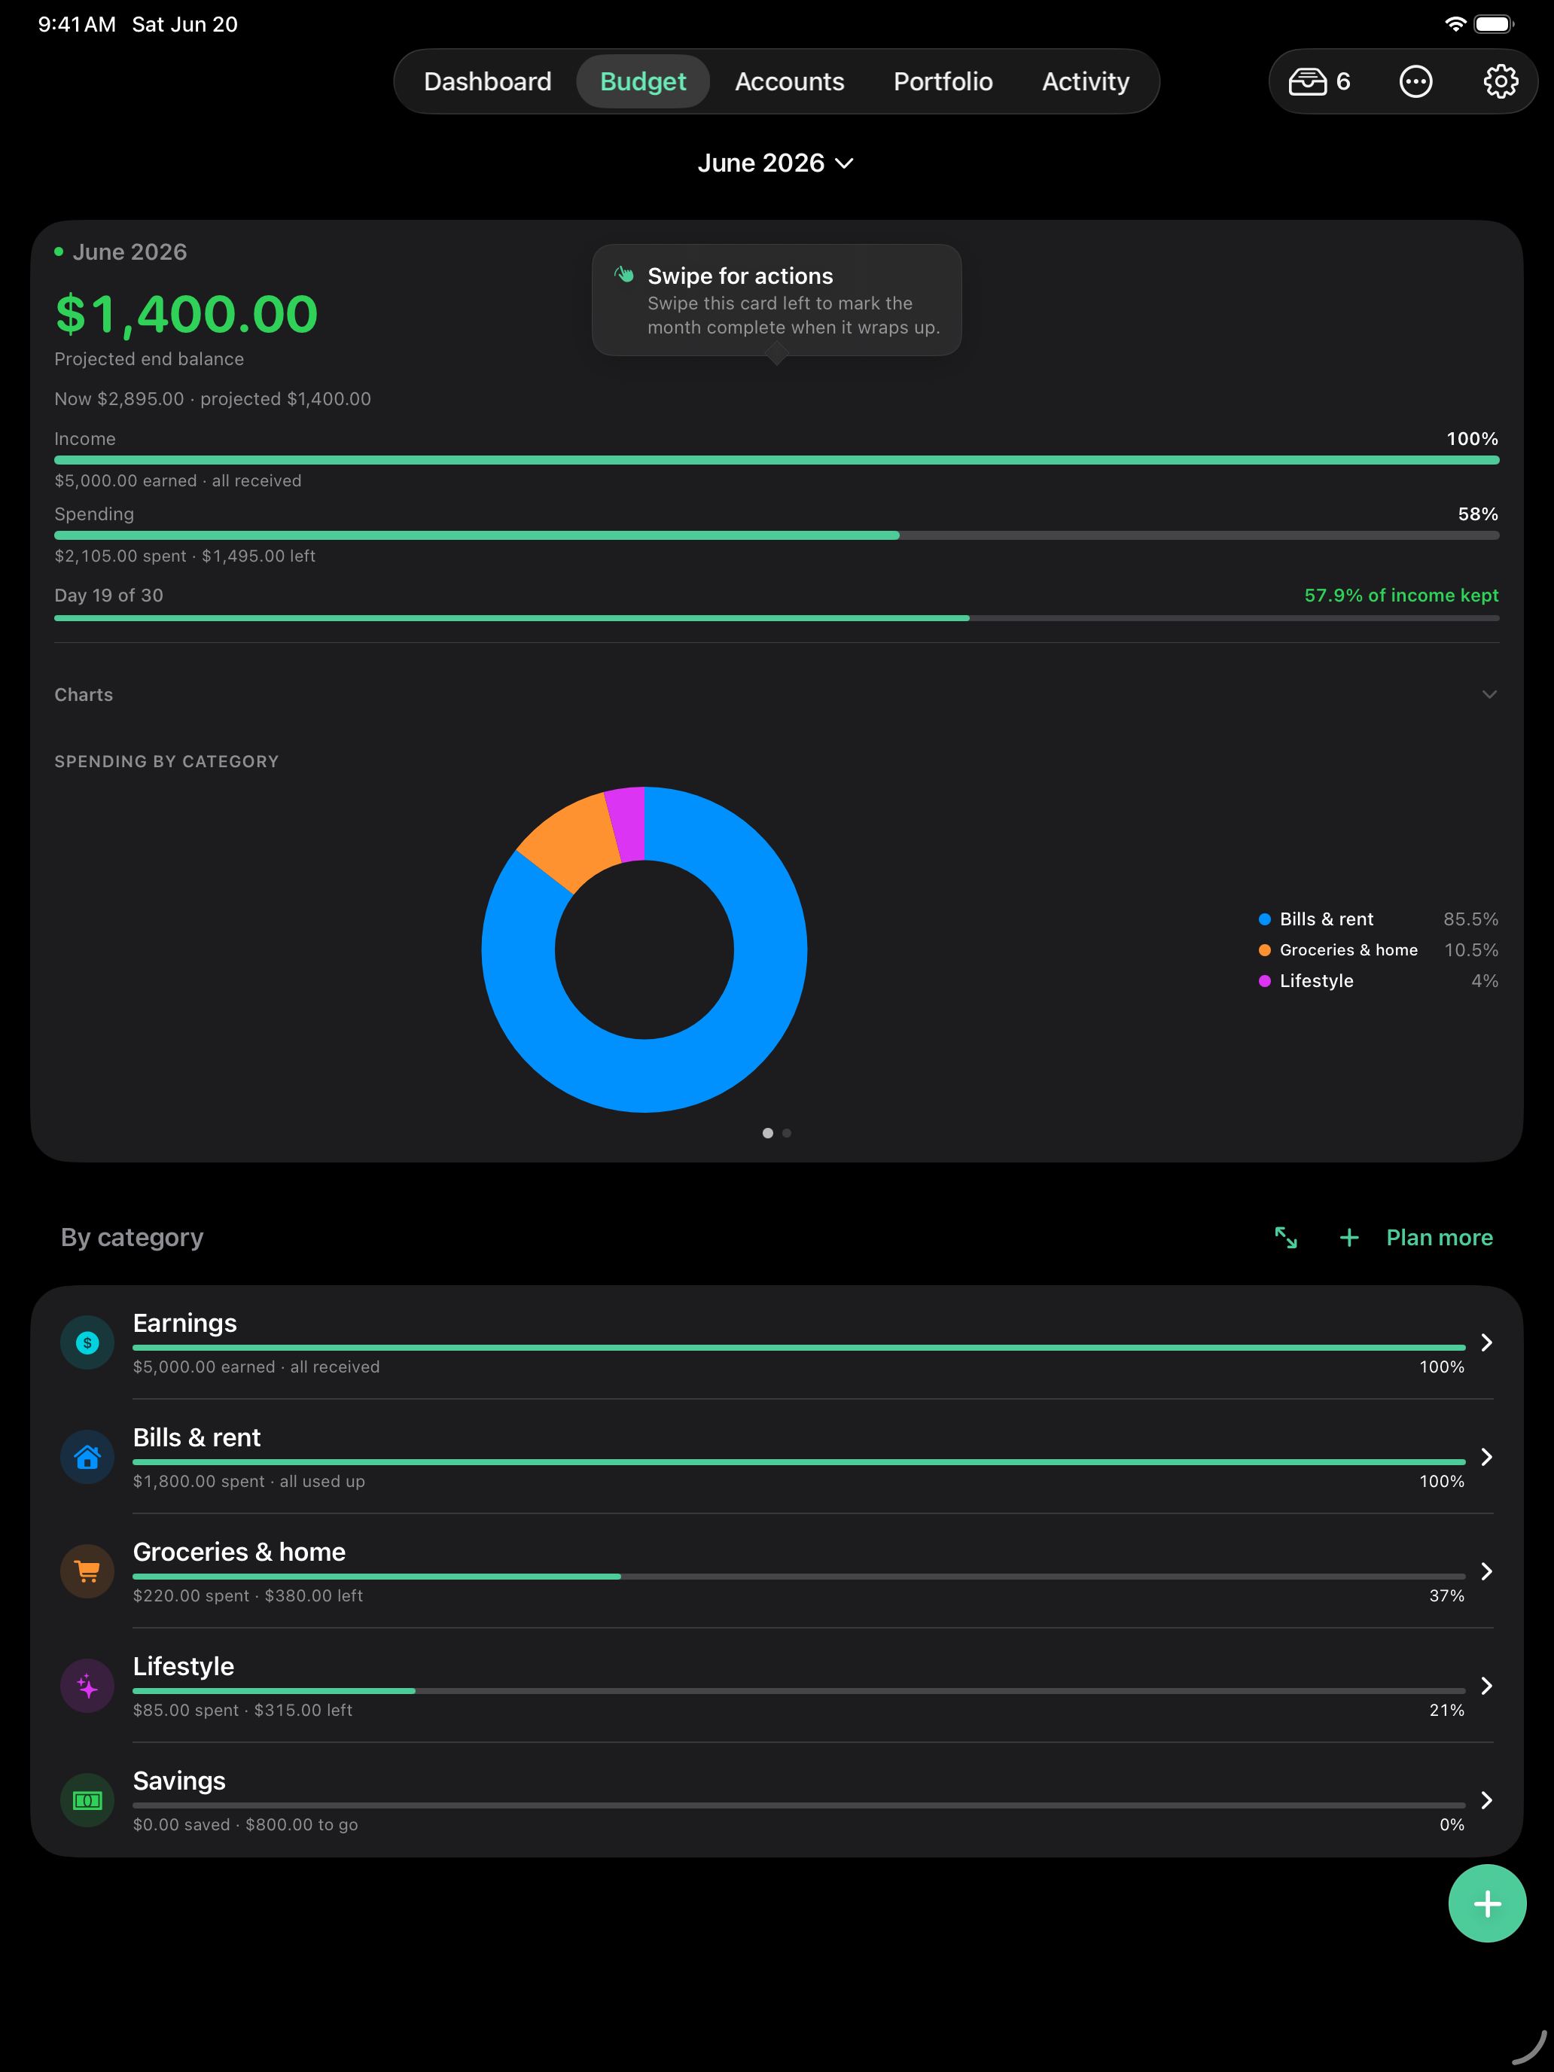Click '$0.00 saved · $800.00 to go'
Viewport: 1554px width, 2072px height.
tap(245, 1824)
